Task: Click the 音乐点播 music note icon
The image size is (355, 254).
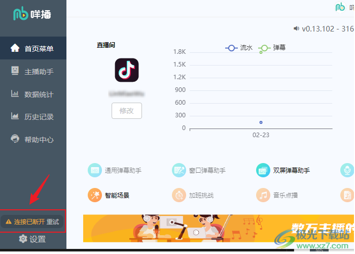Action: pos(263,195)
